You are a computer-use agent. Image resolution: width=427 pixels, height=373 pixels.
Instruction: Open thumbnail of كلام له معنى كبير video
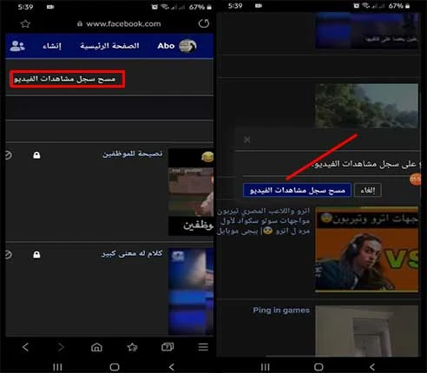click(x=191, y=291)
